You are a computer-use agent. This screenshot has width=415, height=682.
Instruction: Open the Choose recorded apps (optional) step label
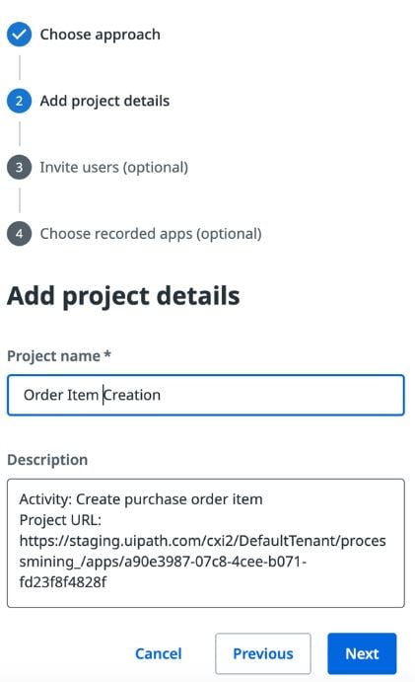(151, 234)
